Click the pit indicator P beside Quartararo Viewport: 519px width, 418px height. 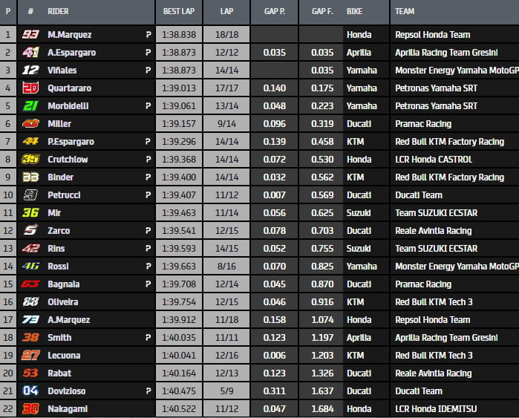(x=148, y=88)
